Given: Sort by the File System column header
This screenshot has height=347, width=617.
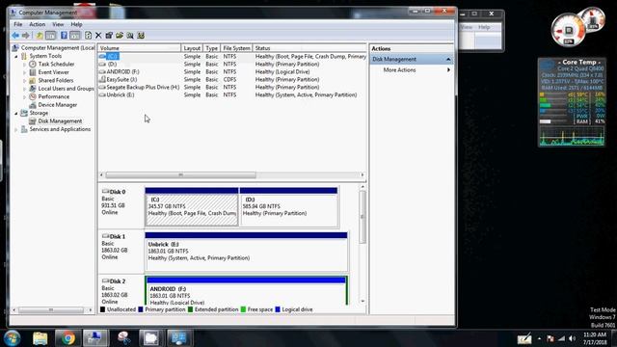Looking at the screenshot, I should [236, 48].
